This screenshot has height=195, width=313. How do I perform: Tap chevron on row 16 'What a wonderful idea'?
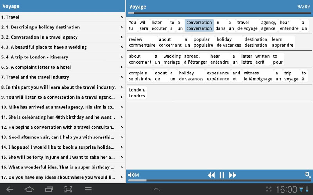(x=122, y=167)
